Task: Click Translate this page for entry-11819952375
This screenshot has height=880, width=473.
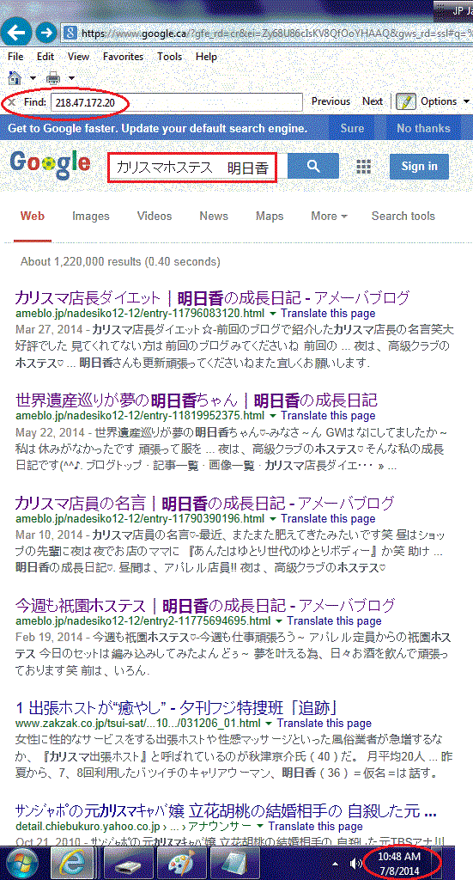Action: pos(329,416)
